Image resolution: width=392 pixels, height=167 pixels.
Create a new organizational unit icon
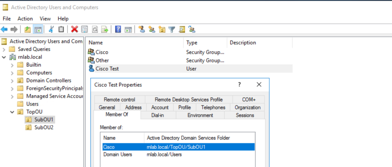coord(162,29)
